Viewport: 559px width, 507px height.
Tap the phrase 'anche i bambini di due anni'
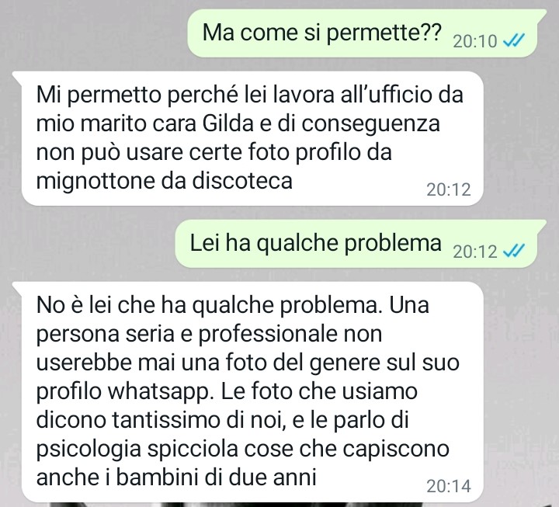176,477
